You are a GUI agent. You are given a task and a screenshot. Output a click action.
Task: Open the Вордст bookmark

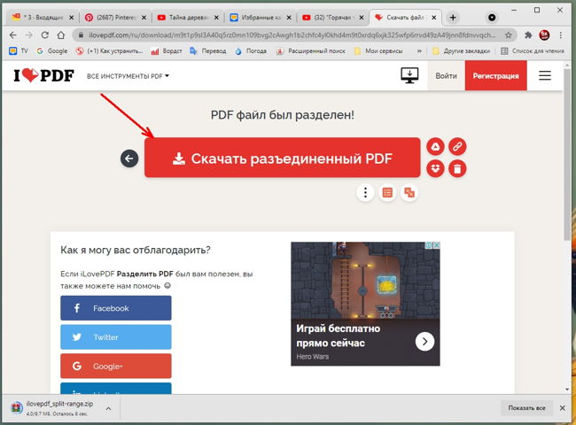point(167,51)
